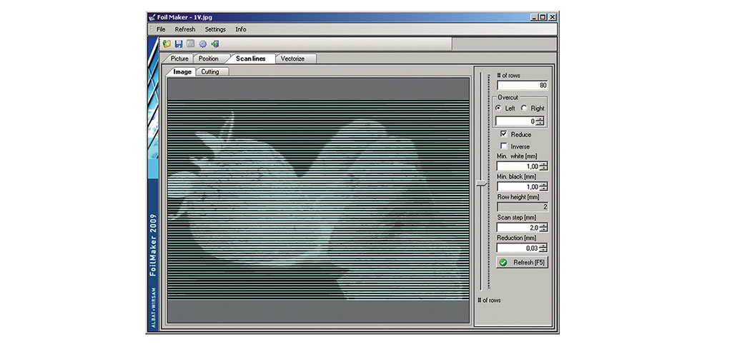Click the blue floppy disk save icon
732x357 pixels.
tap(179, 44)
